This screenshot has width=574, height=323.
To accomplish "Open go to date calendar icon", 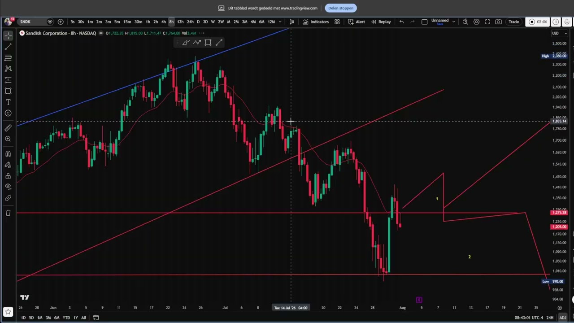I will pos(96,318).
